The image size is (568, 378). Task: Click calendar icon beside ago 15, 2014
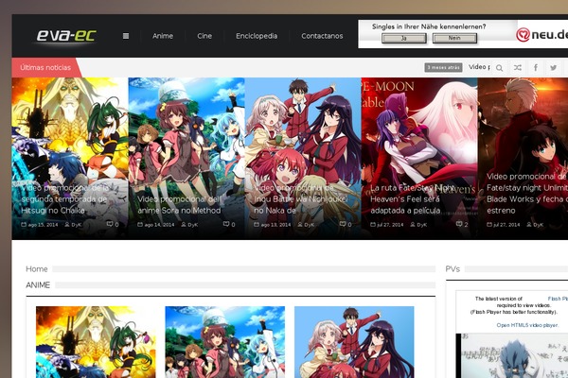[24, 225]
